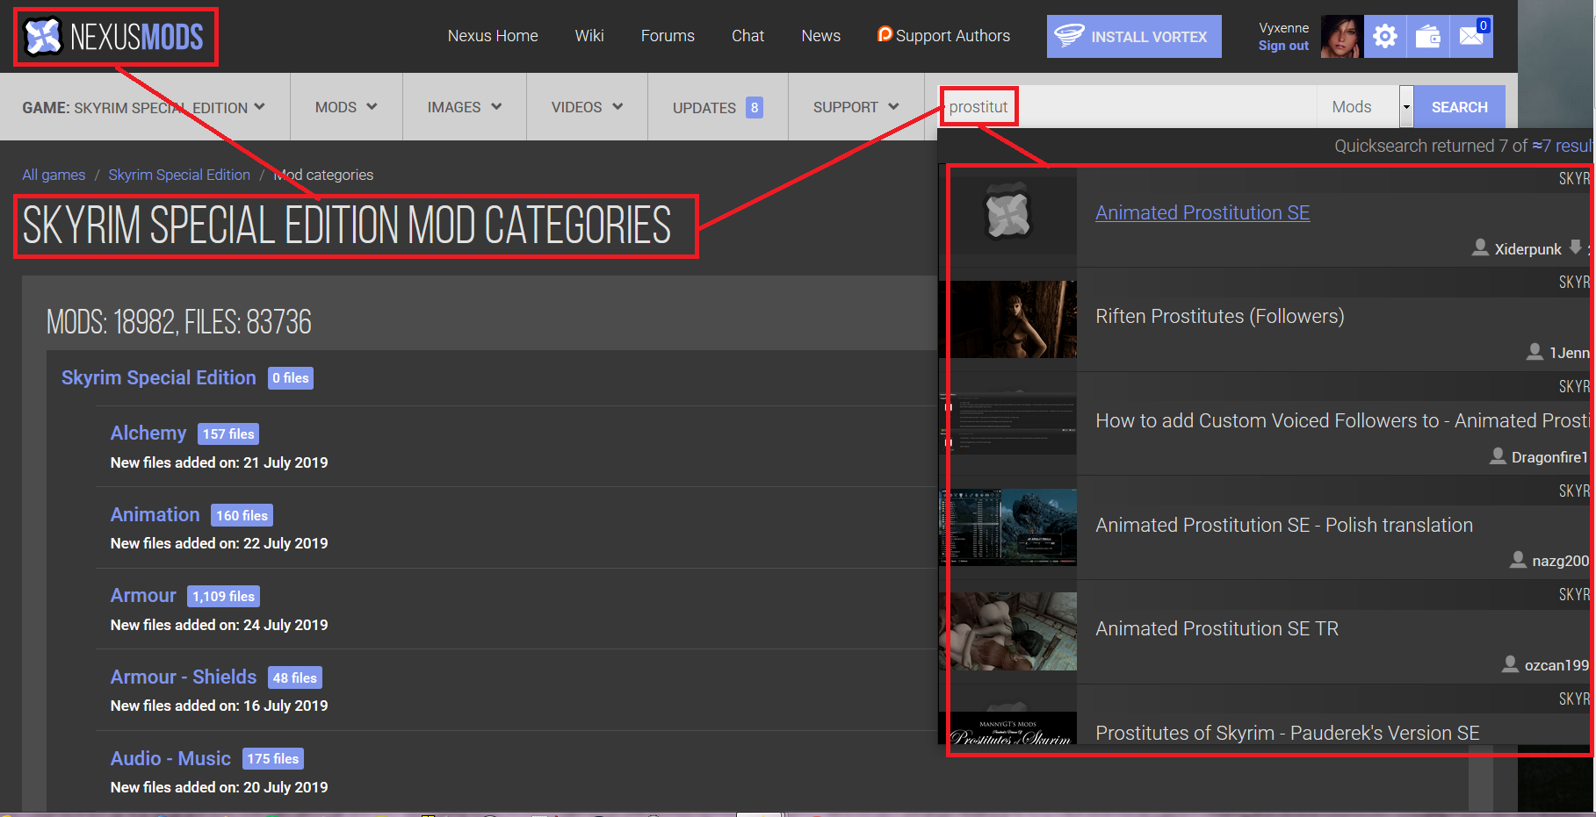The height and width of the screenshot is (817, 1596).
Task: Open Prostitutes of Skyrim - Pauderek's Version result
Action: pos(1287,733)
